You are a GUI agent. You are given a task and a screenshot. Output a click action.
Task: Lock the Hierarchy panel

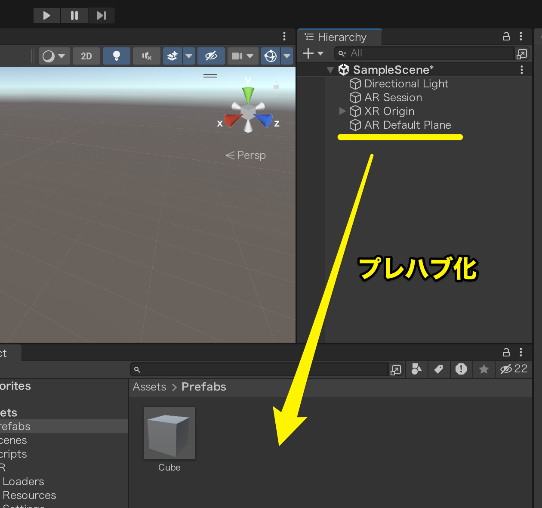pos(506,37)
